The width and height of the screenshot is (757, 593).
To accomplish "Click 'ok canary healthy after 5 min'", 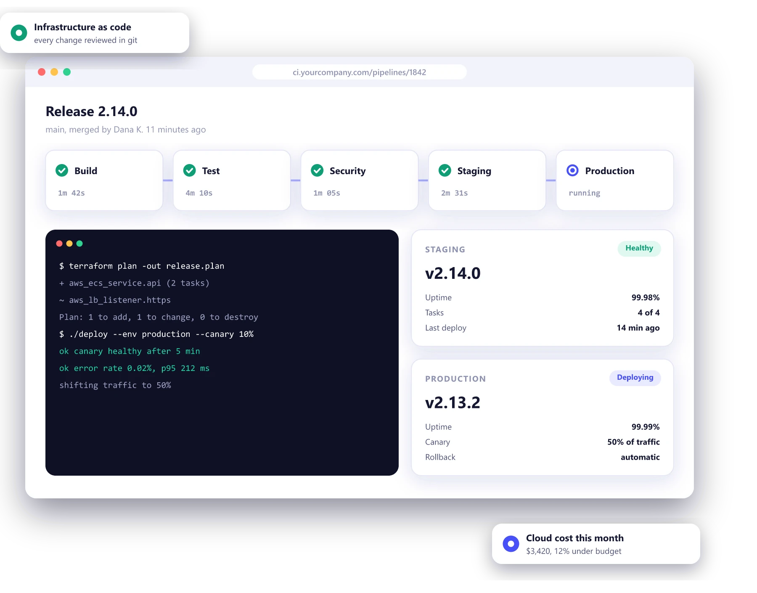I will [130, 351].
